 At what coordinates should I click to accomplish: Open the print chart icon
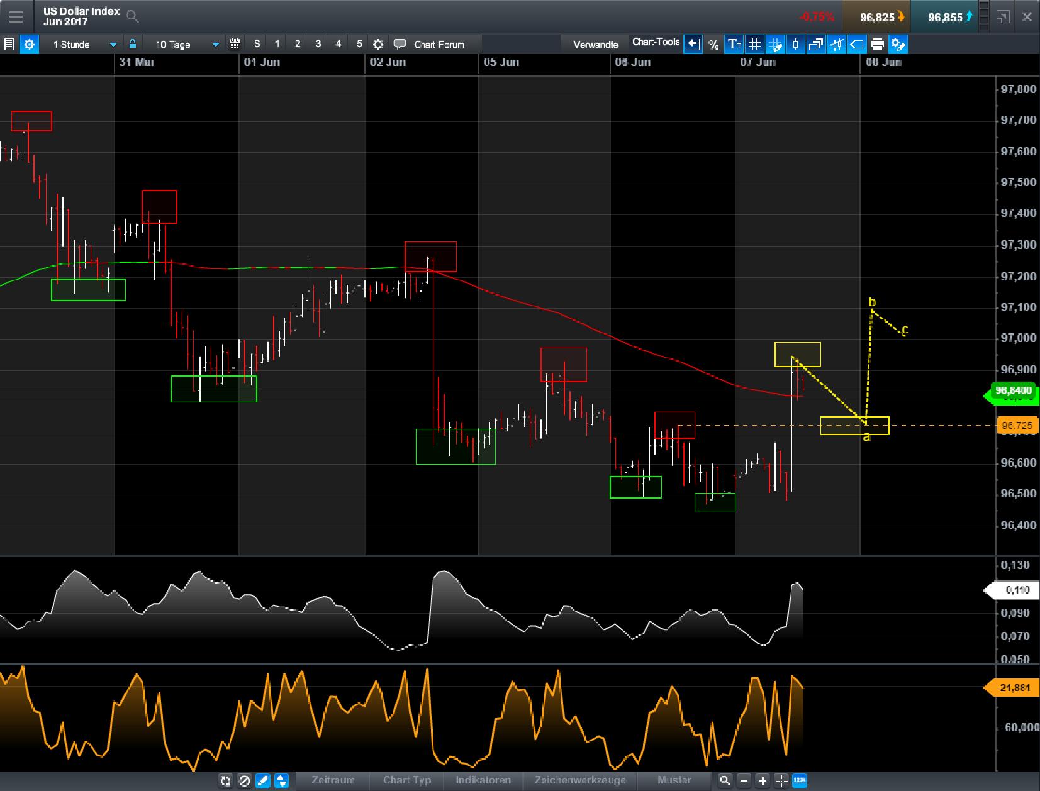coord(878,44)
